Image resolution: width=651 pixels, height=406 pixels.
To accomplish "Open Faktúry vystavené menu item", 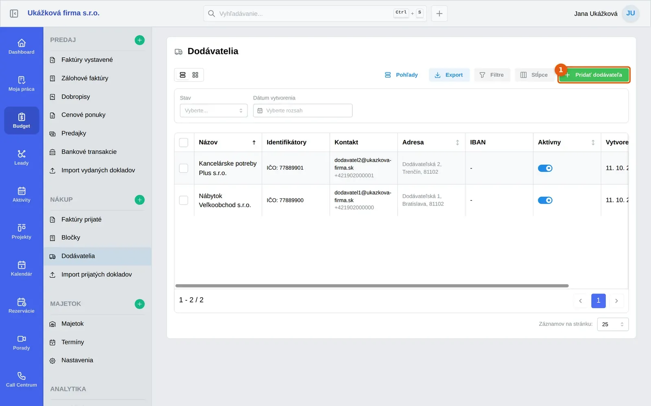I will 97,60.
